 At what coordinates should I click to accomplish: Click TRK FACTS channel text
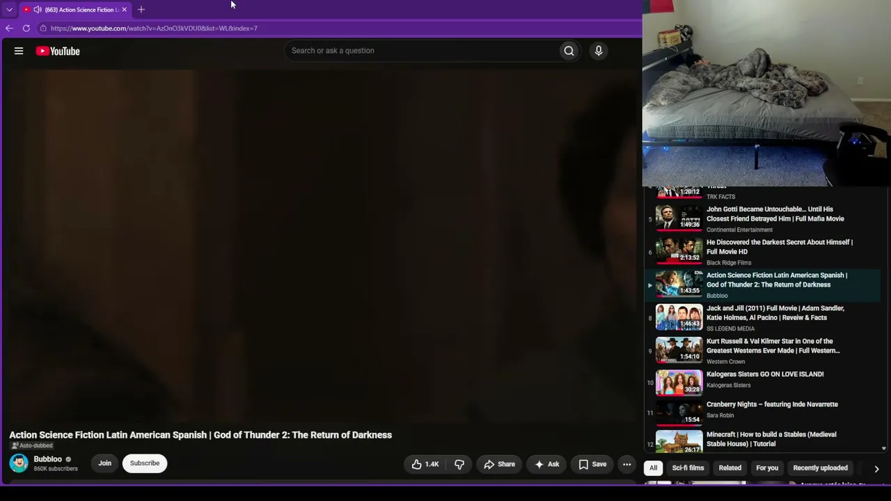(x=720, y=197)
